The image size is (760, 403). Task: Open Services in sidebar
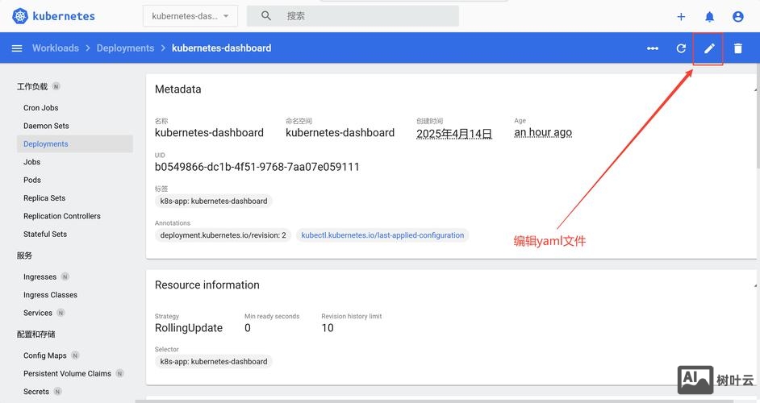coord(37,313)
